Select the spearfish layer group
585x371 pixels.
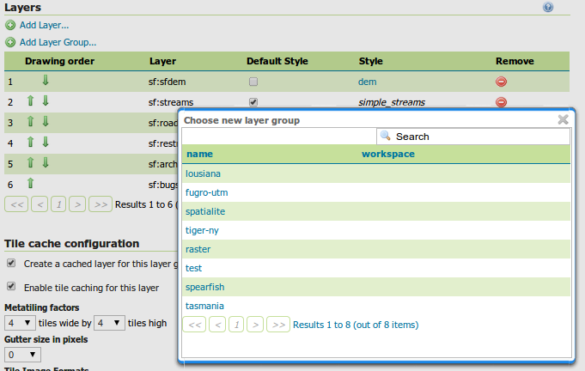[204, 287]
